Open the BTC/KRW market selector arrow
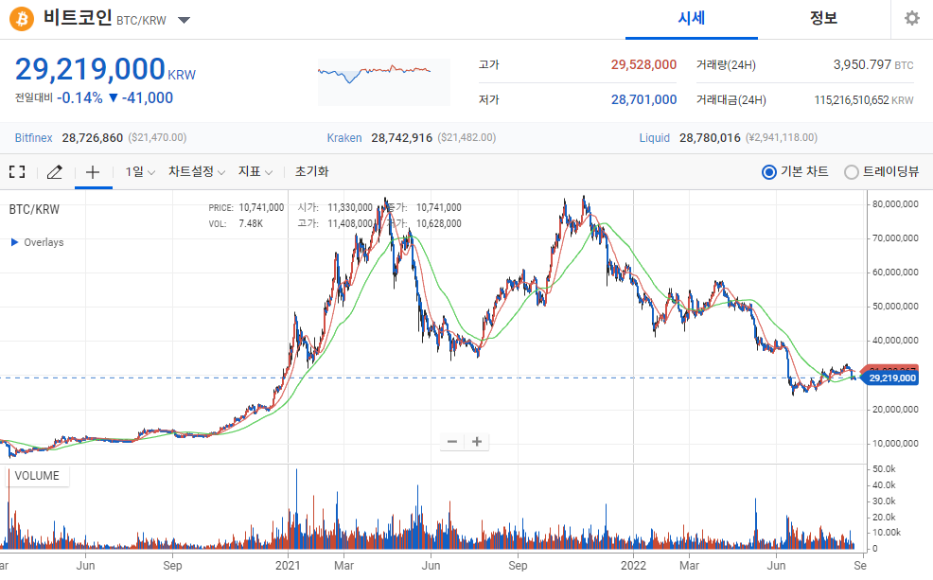Image resolution: width=933 pixels, height=580 pixels. [x=184, y=20]
